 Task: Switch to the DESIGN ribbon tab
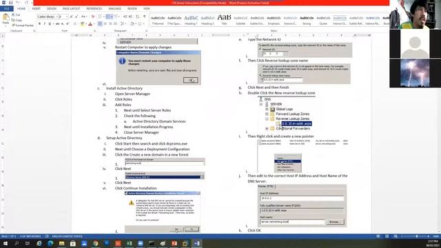click(52, 9)
